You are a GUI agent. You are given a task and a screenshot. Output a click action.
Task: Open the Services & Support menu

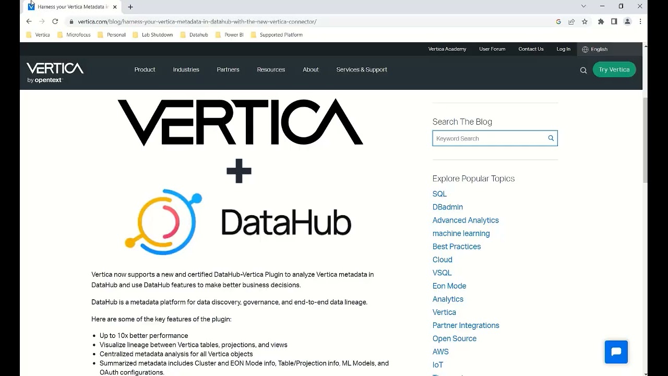362,69
